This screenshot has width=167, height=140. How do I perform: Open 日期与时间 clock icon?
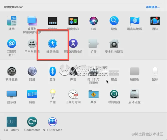[x=73, y=94]
